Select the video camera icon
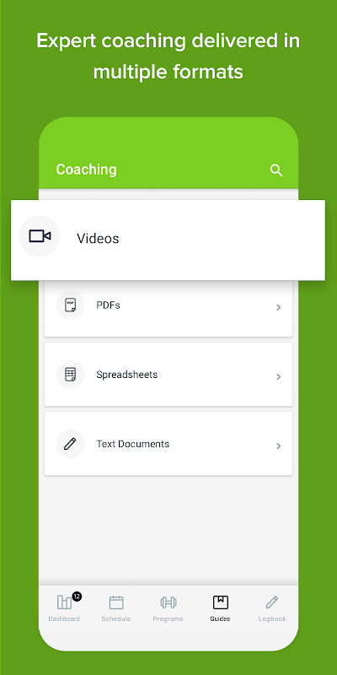Viewport: 337px width, 675px height. (x=40, y=236)
